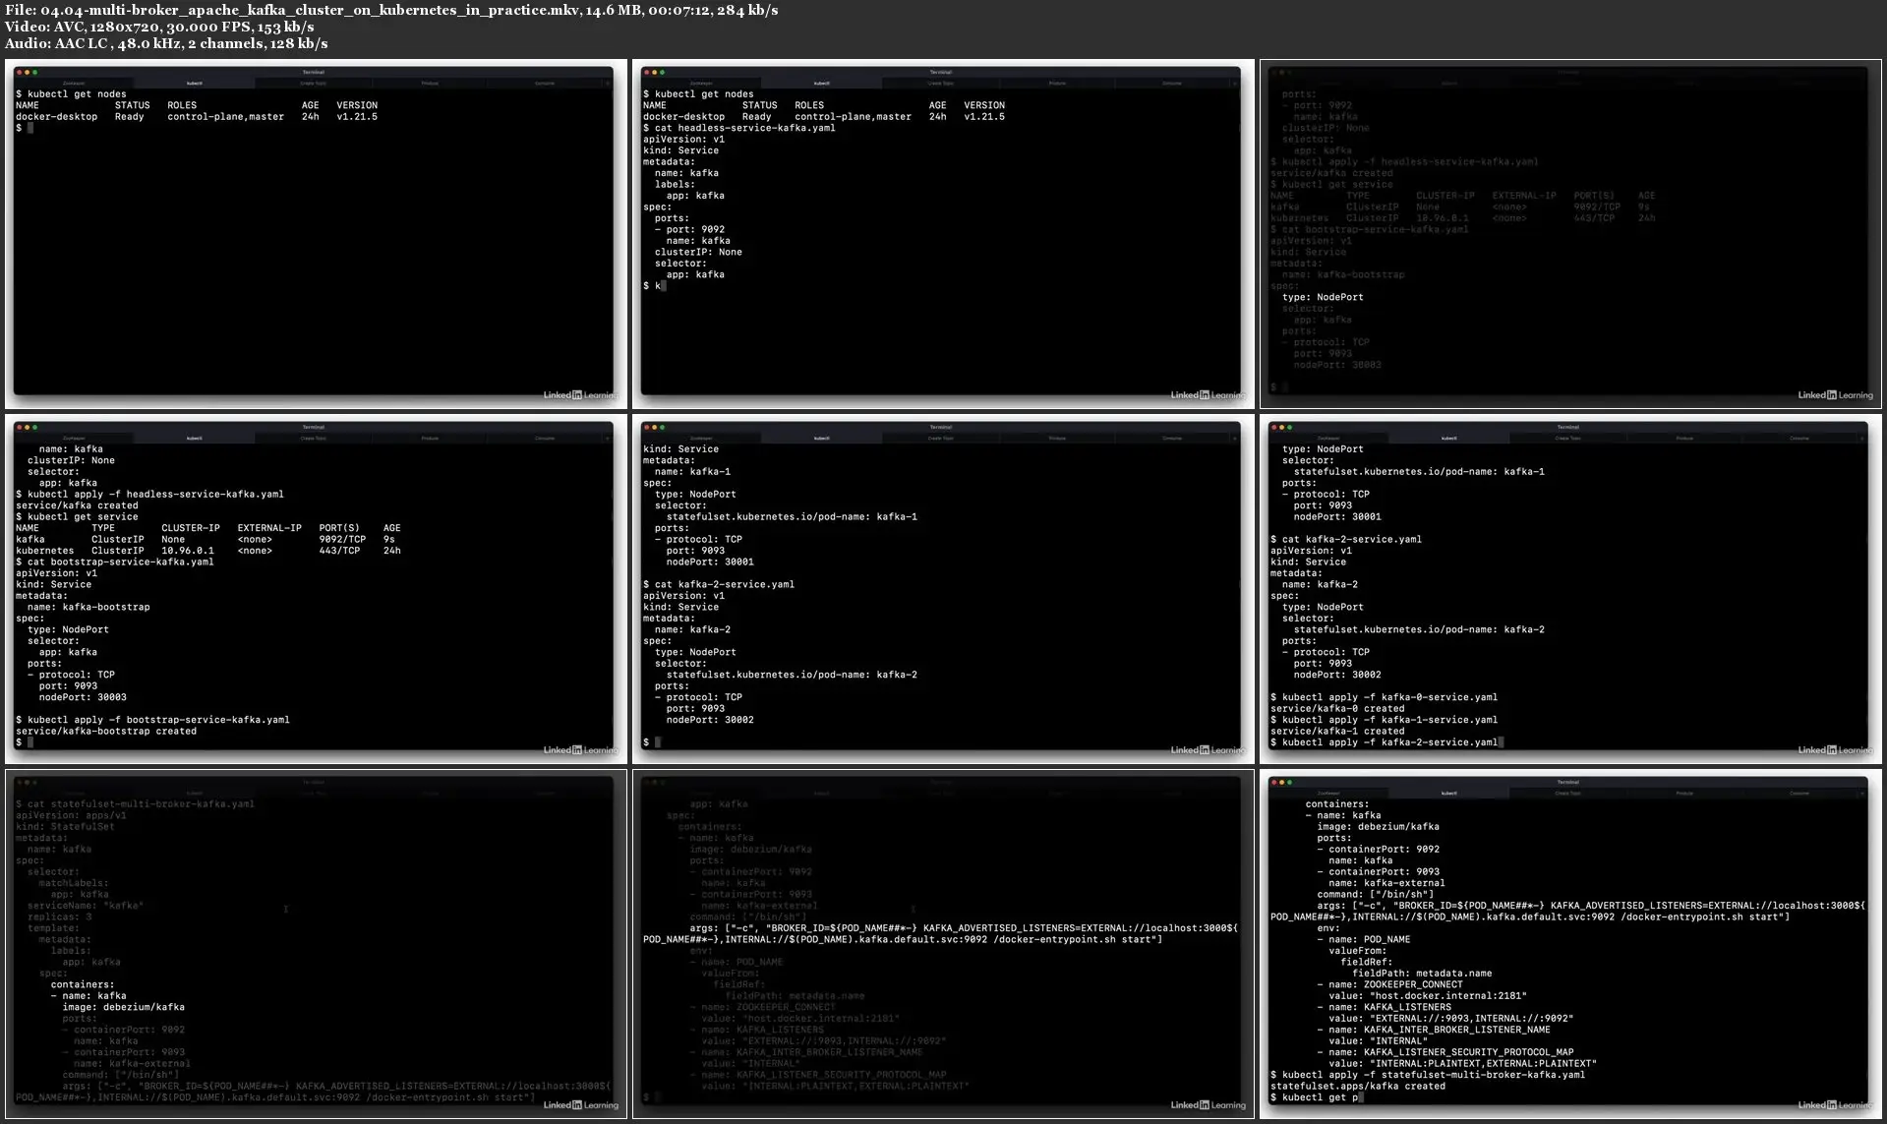Click the 'service/kafka-1 created' output line
The width and height of the screenshot is (1887, 1124).
(x=1337, y=732)
